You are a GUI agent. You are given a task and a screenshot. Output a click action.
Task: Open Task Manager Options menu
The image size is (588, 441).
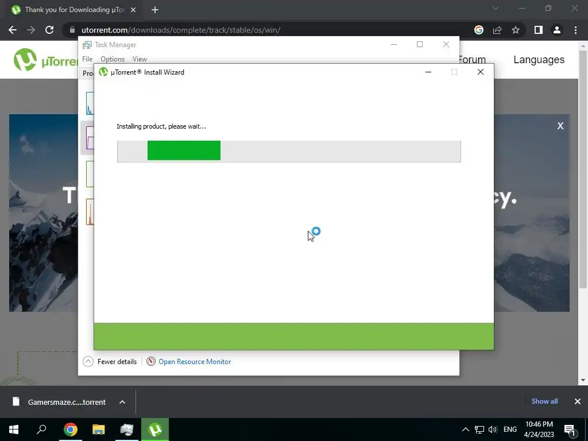pyautogui.click(x=113, y=59)
